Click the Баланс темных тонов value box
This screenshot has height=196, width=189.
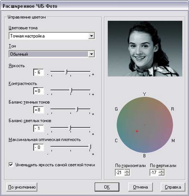39,110
